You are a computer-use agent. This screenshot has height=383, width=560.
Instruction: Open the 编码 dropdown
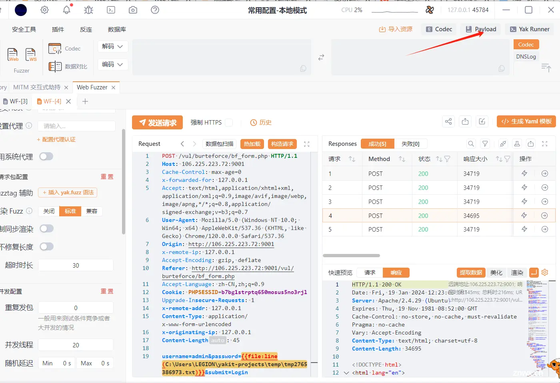point(112,65)
